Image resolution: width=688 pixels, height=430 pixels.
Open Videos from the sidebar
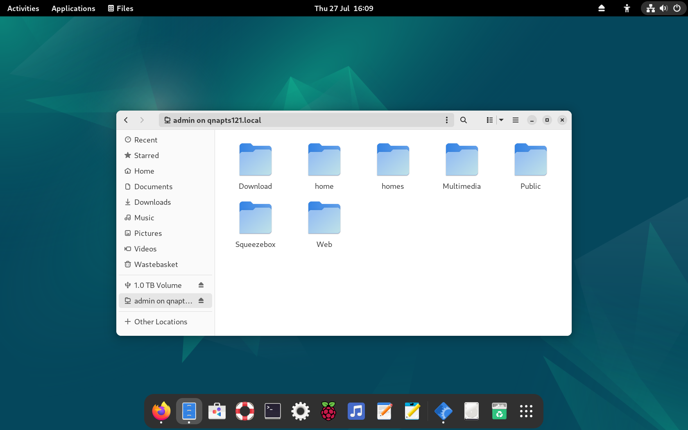click(x=165, y=249)
